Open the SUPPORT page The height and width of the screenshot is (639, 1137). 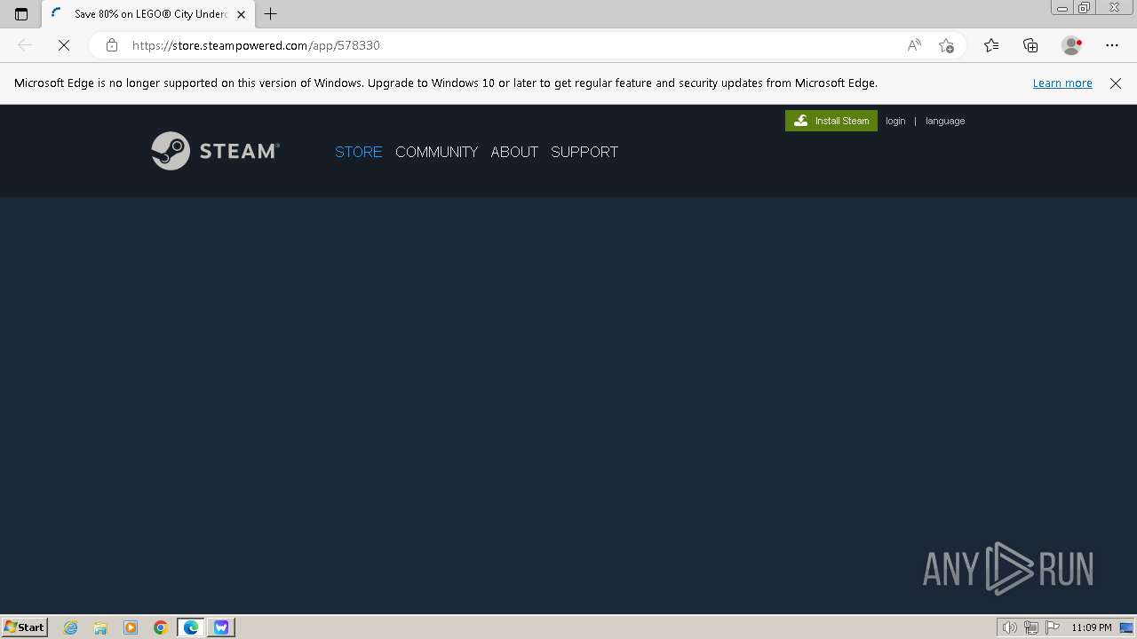coord(584,152)
